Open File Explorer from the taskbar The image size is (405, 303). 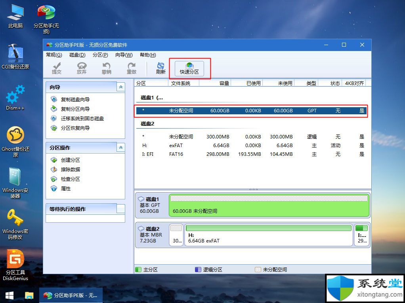(29, 295)
